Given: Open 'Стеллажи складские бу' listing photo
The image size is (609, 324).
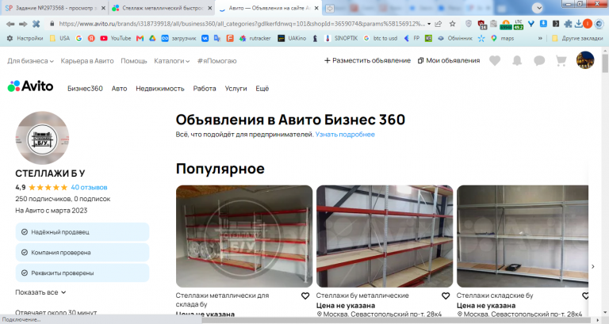Looking at the screenshot, I should [523, 236].
